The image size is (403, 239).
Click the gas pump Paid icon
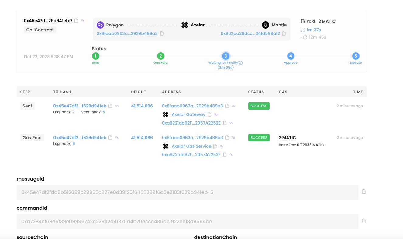[303, 21]
